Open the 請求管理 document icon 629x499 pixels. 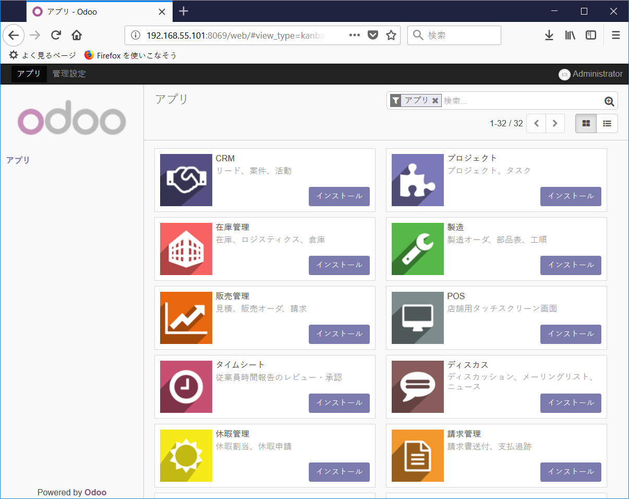click(418, 456)
